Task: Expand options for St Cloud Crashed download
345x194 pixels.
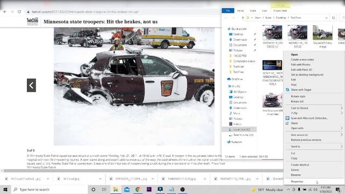Action: [48, 179]
